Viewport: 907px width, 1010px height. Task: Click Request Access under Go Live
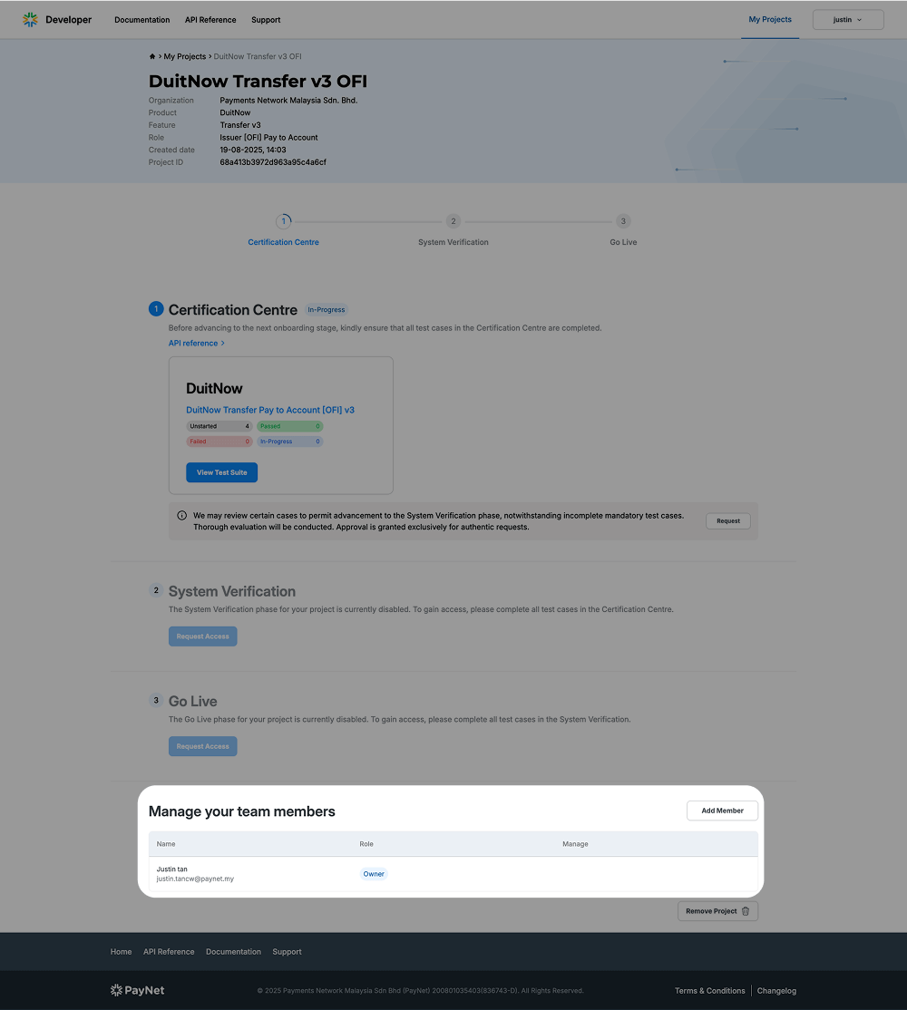pyautogui.click(x=203, y=746)
